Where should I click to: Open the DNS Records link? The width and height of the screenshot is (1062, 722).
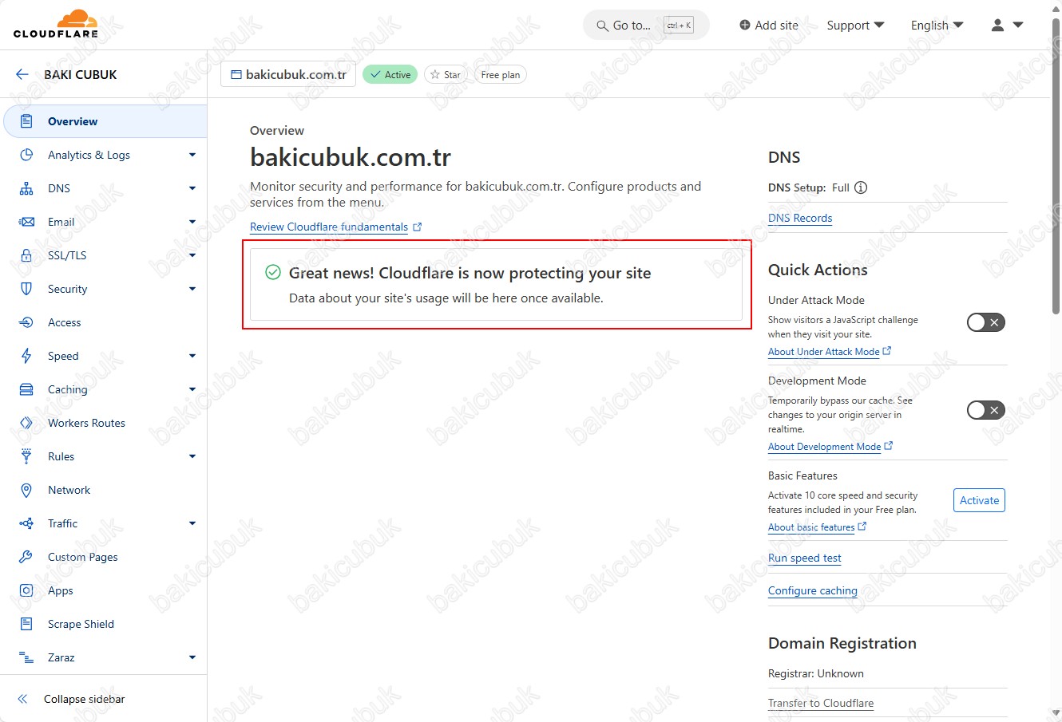pos(800,218)
